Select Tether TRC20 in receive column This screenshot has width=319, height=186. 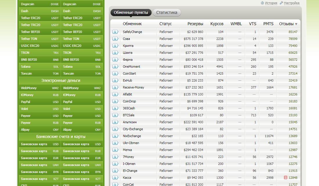coord(82,25)
